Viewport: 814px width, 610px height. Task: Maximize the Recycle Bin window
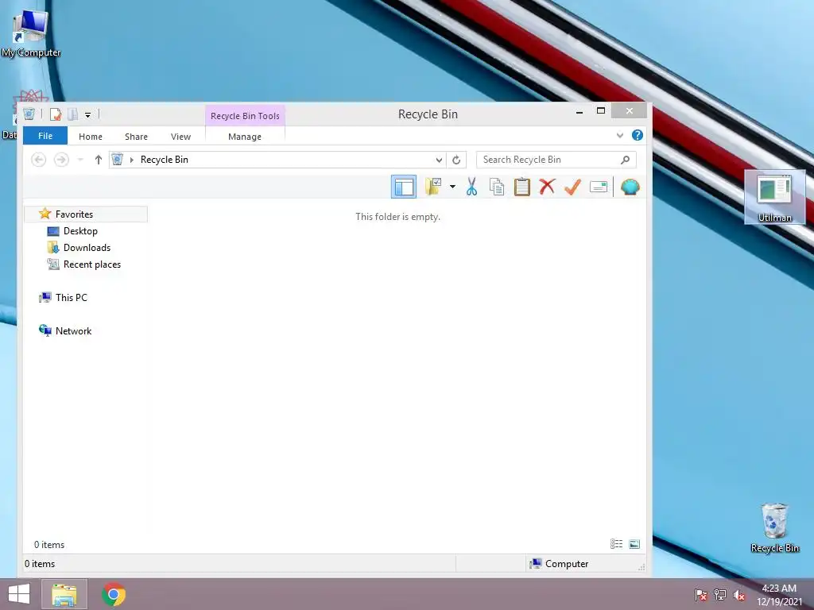click(601, 110)
